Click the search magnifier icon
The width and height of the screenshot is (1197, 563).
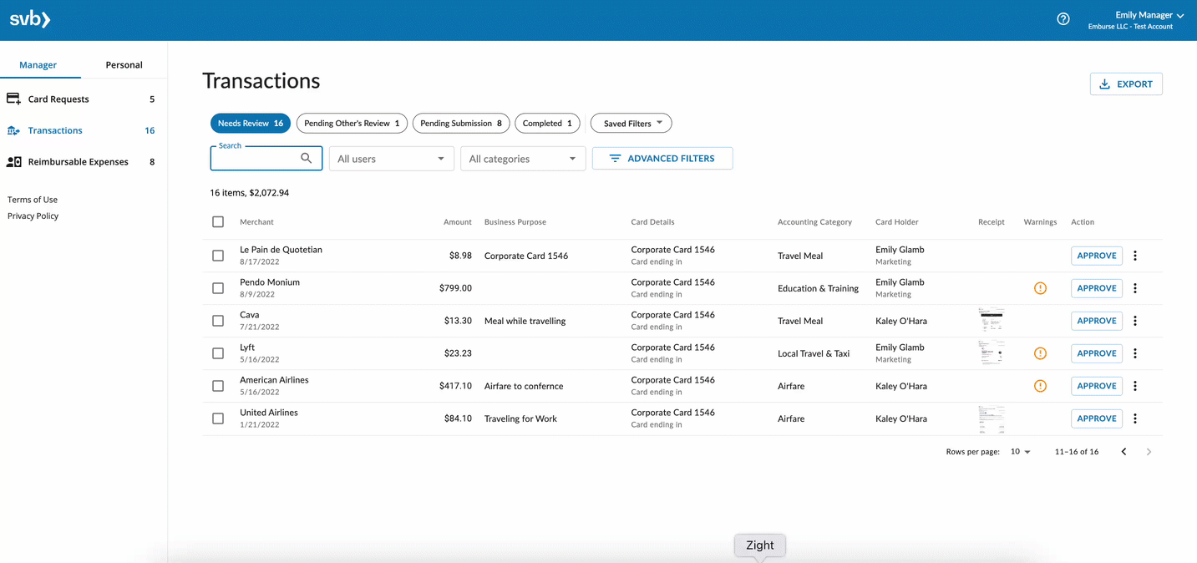[307, 158]
